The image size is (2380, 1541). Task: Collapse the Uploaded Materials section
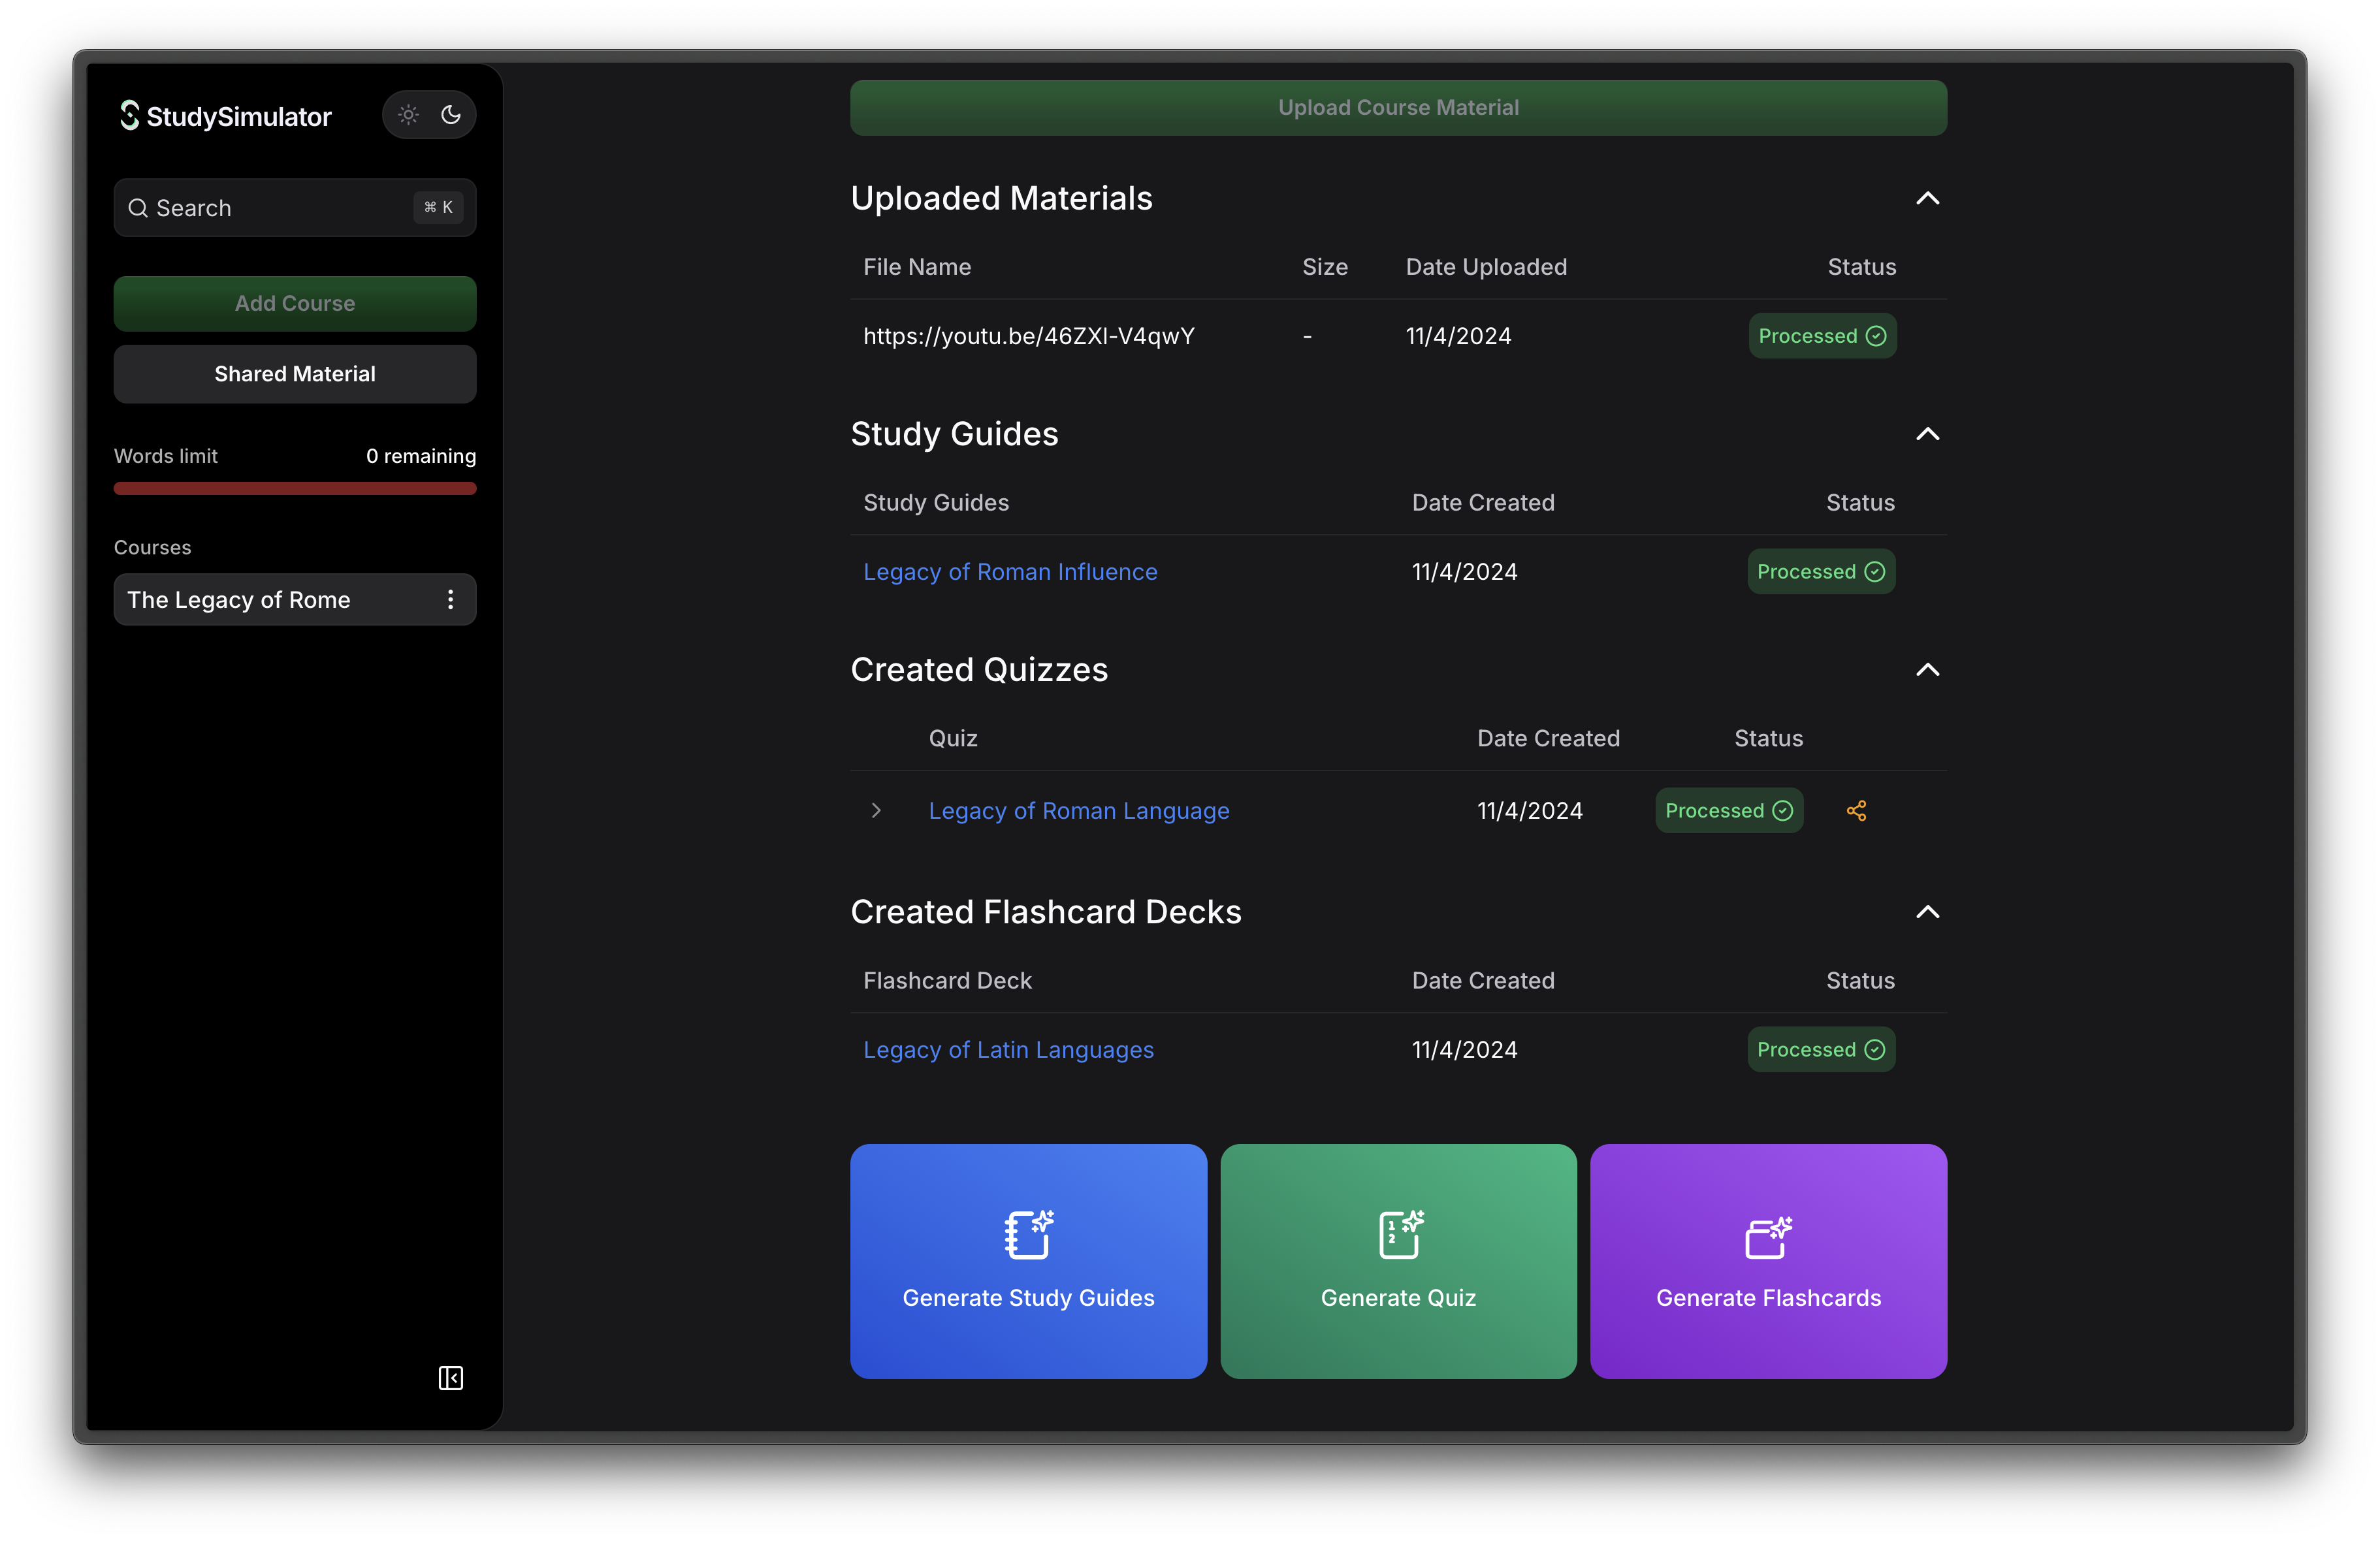(x=1927, y=198)
